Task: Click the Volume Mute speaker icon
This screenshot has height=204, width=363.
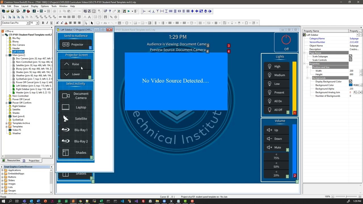Action: click(x=269, y=147)
